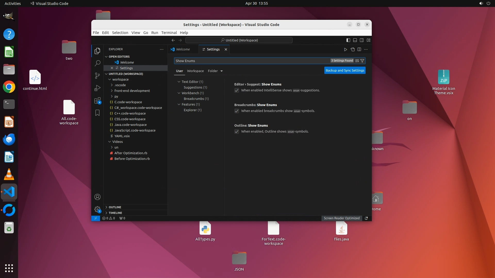Image resolution: width=495 pixels, height=278 pixels.
Task: Select Workspace settings scope
Action: [x=195, y=71]
